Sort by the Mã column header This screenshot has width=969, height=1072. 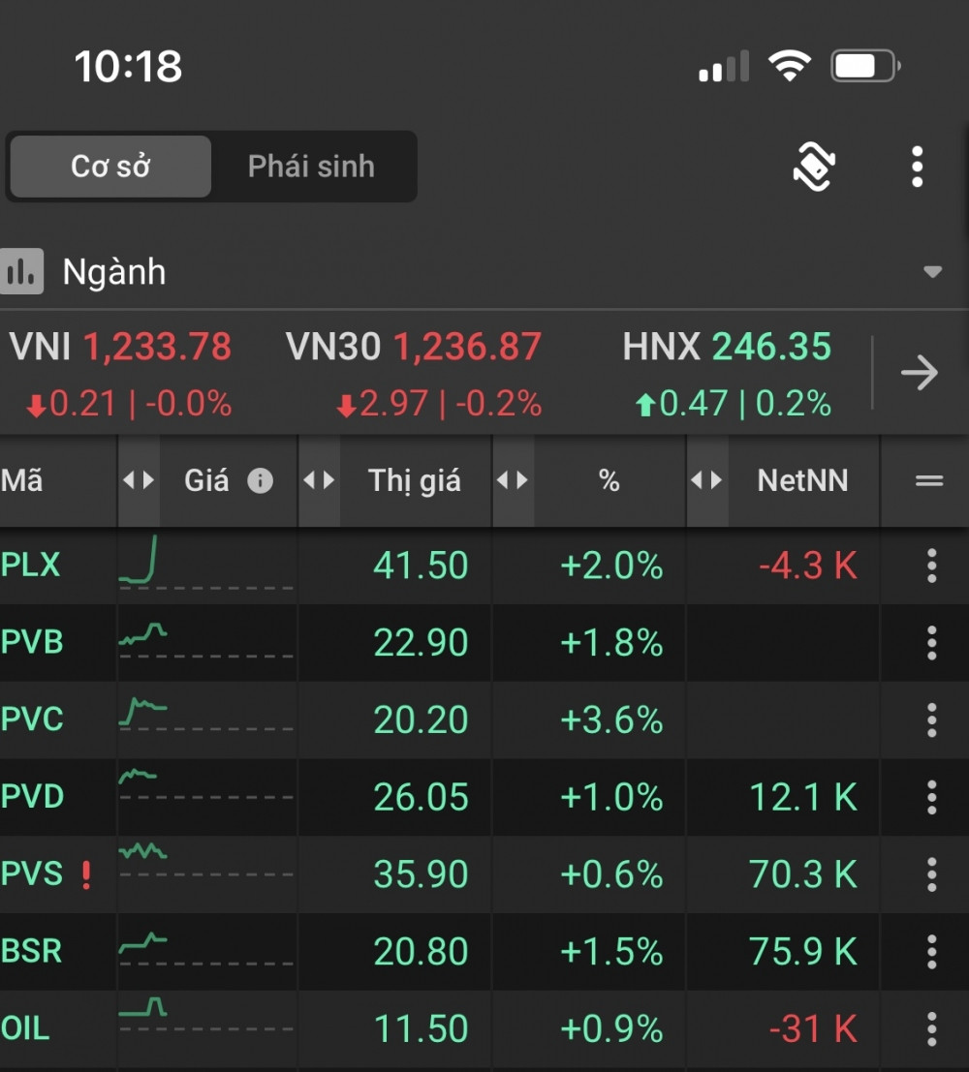pyautogui.click(x=23, y=480)
